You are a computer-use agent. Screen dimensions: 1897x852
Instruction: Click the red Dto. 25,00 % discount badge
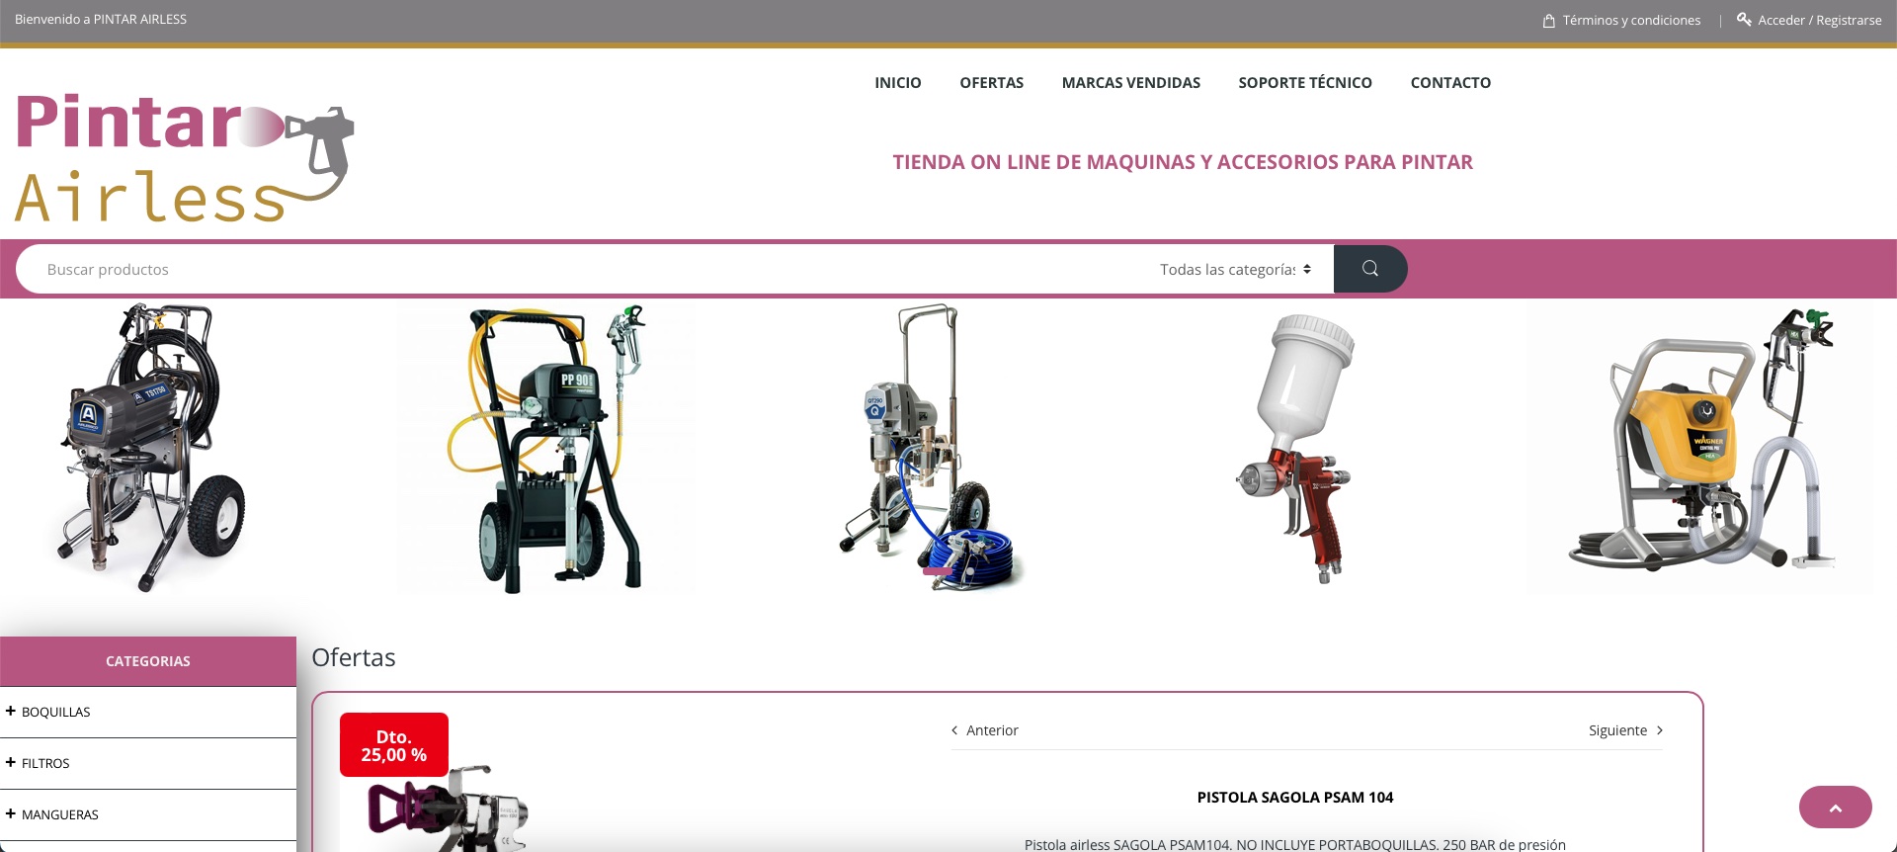coord(394,745)
